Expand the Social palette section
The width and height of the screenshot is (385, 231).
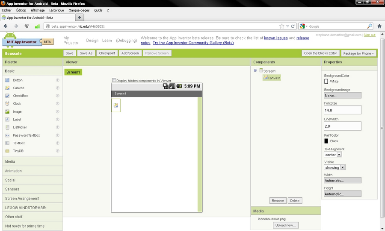33,180
